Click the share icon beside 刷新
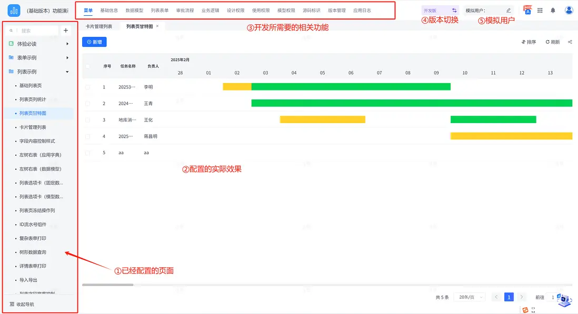 point(570,42)
